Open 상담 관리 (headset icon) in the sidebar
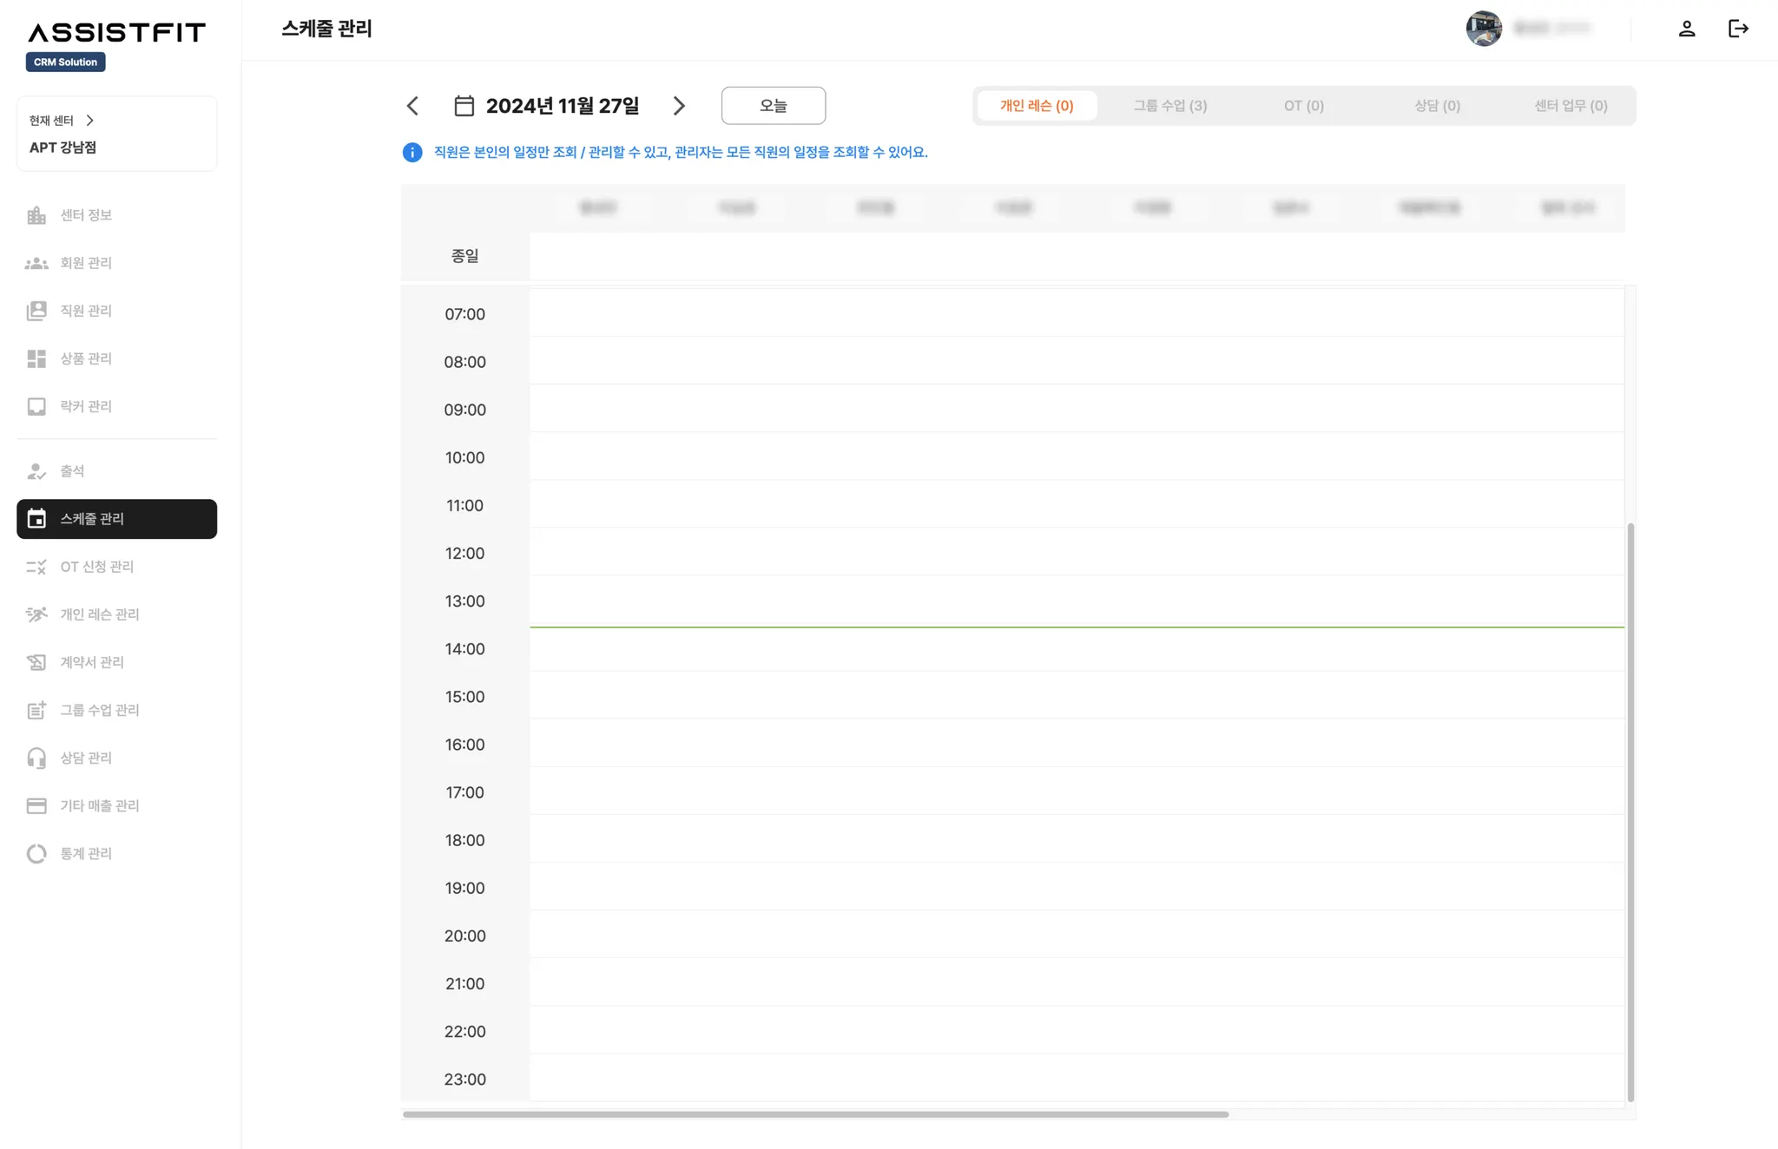Image resolution: width=1778 pixels, height=1149 pixels. 85,758
